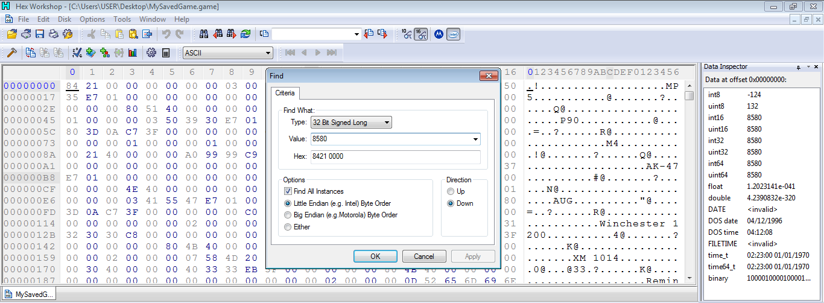
Task: Click the checksum generate icon
Action: (77, 53)
